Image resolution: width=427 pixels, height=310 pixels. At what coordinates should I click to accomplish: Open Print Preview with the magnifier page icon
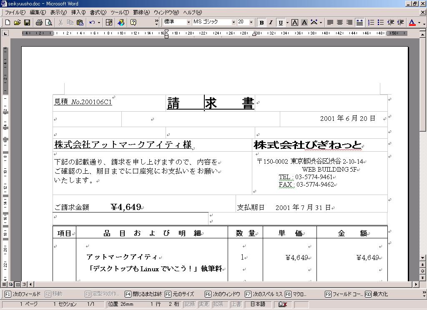click(x=48, y=22)
